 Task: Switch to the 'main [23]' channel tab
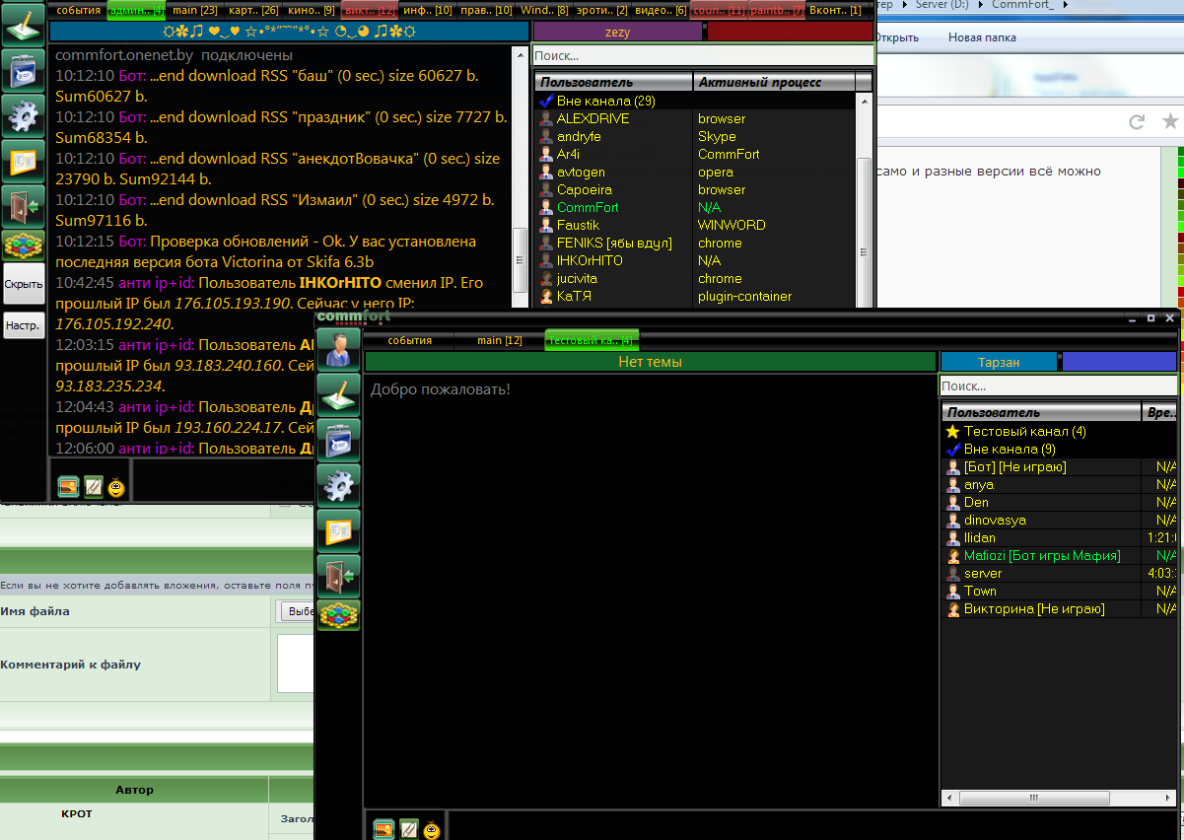[x=194, y=10]
